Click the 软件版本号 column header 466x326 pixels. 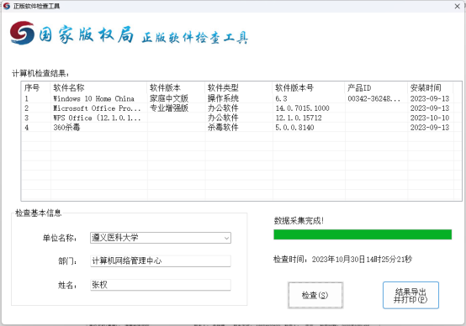pos(309,88)
